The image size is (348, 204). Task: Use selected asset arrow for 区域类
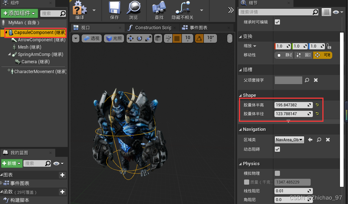310,140
